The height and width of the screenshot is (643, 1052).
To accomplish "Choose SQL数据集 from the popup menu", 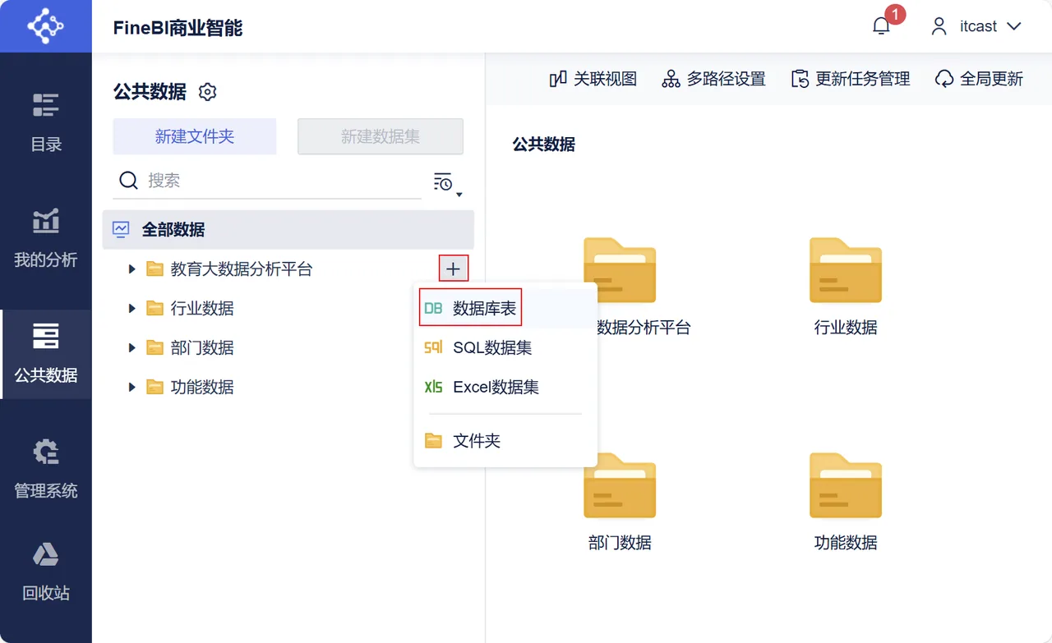I will [505, 347].
